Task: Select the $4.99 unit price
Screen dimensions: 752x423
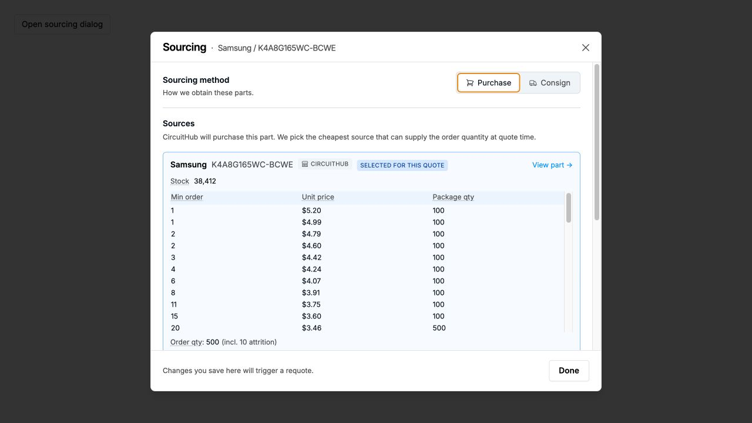Action: pyautogui.click(x=311, y=222)
